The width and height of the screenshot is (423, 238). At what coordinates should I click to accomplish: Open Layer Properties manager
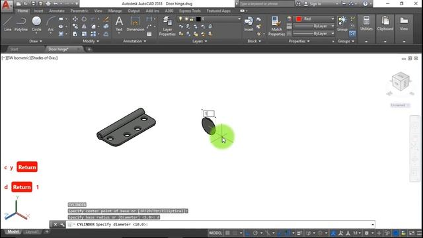(167, 26)
